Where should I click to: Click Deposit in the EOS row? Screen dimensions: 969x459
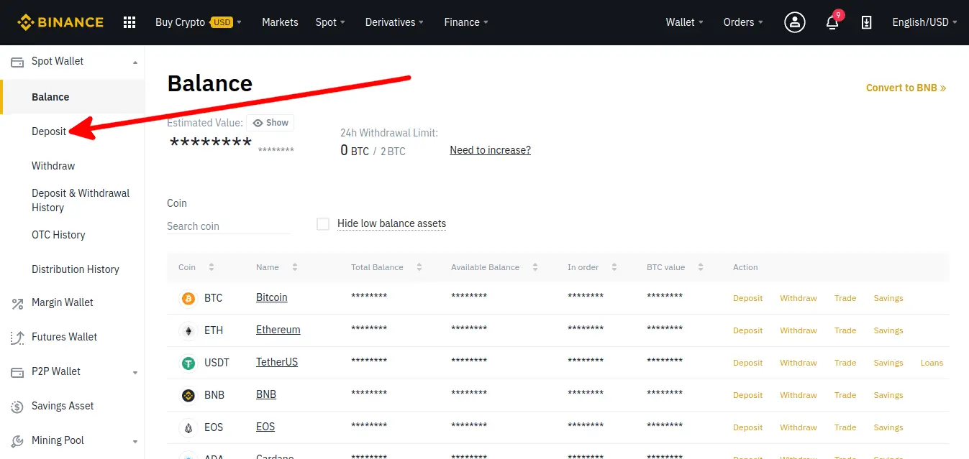747,427
